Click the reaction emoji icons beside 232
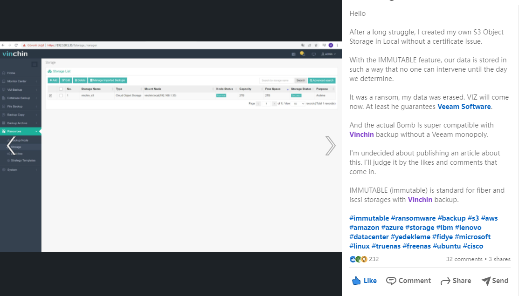 [358, 259]
